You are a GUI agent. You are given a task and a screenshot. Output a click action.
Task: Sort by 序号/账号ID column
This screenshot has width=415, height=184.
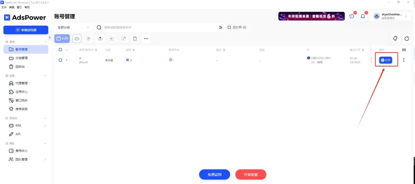tap(96, 50)
